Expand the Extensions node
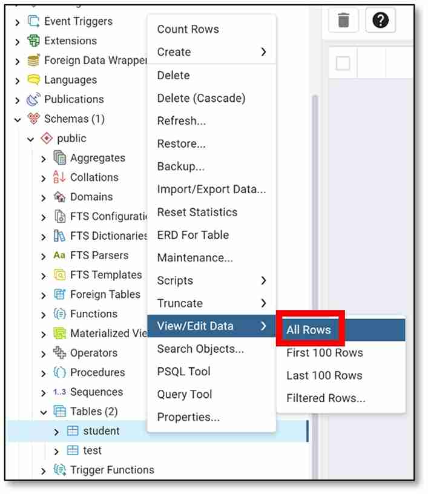Image resolution: width=428 pixels, height=494 pixels. coord(18,42)
